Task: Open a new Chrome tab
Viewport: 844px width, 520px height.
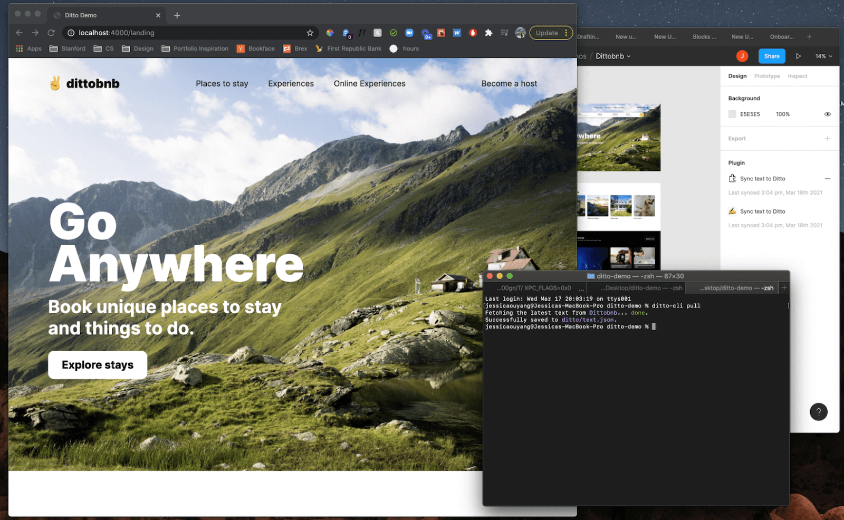Action: click(x=177, y=15)
